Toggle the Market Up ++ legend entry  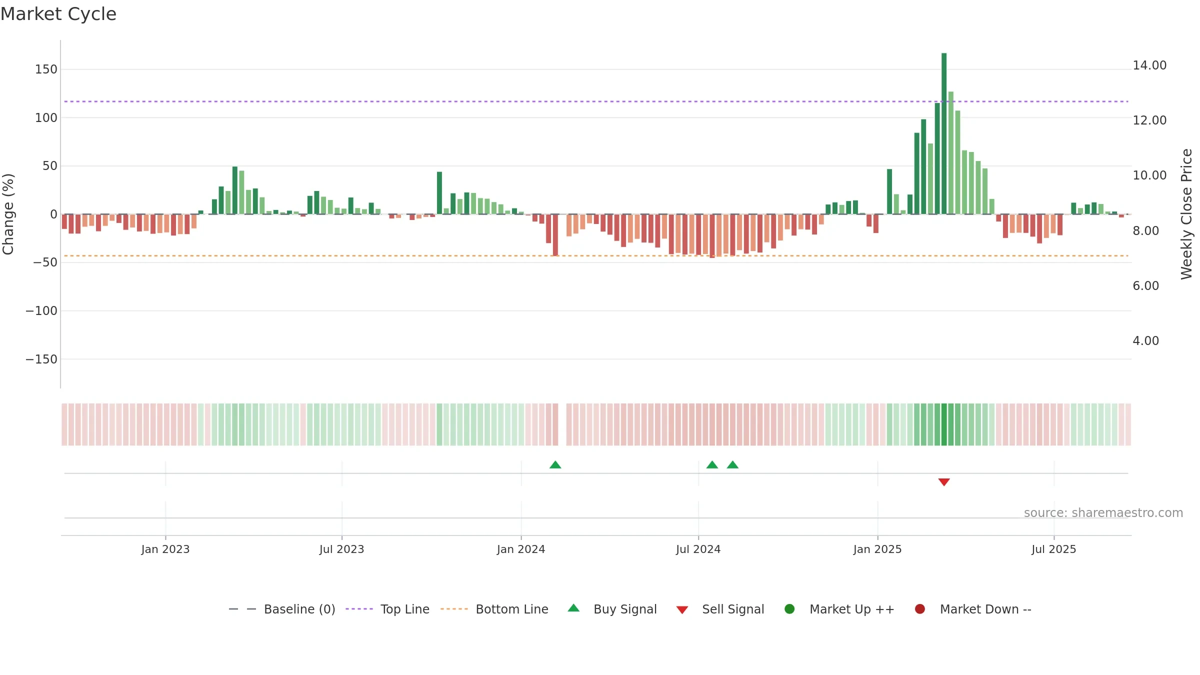(x=839, y=609)
